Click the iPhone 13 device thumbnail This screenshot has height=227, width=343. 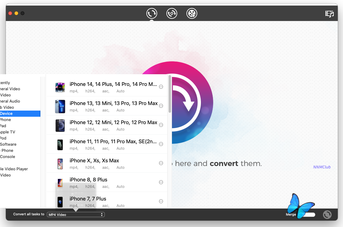60,107
